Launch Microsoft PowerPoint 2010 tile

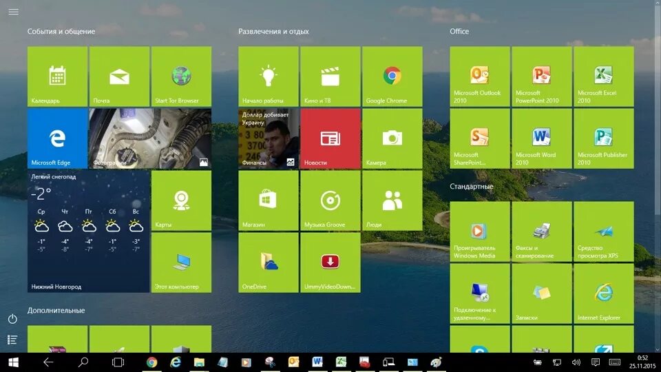pos(542,76)
